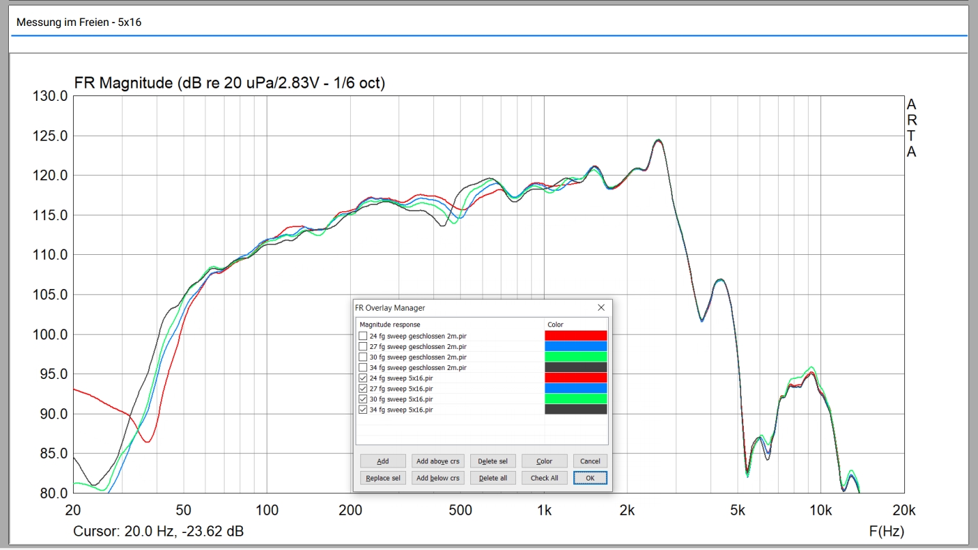Screen dimensions: 978x550
Task: Click green swatch of 30 fg sweep 5x16
Action: click(576, 399)
